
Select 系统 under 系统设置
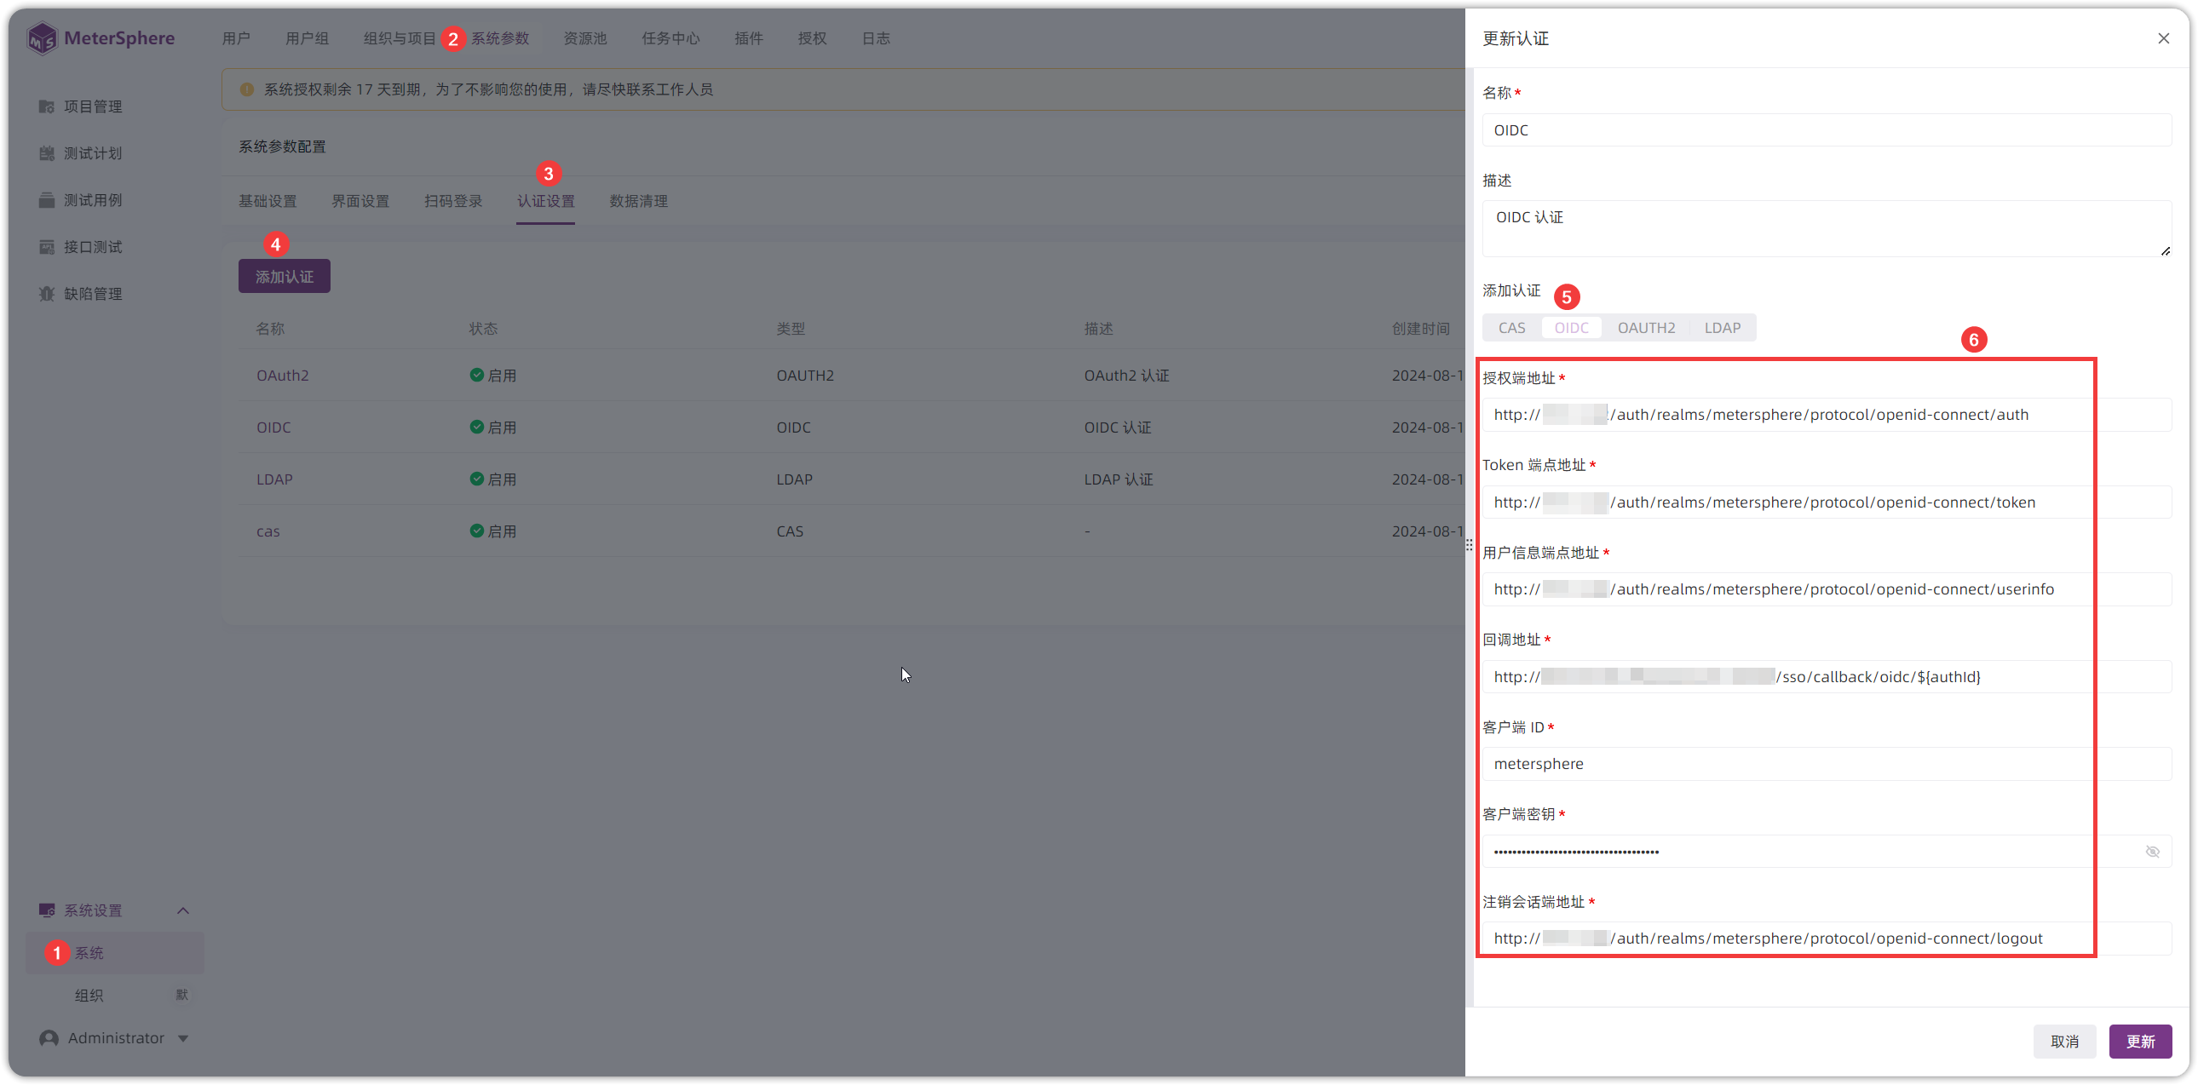114,953
